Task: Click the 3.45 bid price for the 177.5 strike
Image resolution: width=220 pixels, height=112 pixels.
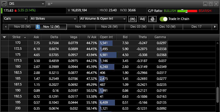Action: coord(125,61)
